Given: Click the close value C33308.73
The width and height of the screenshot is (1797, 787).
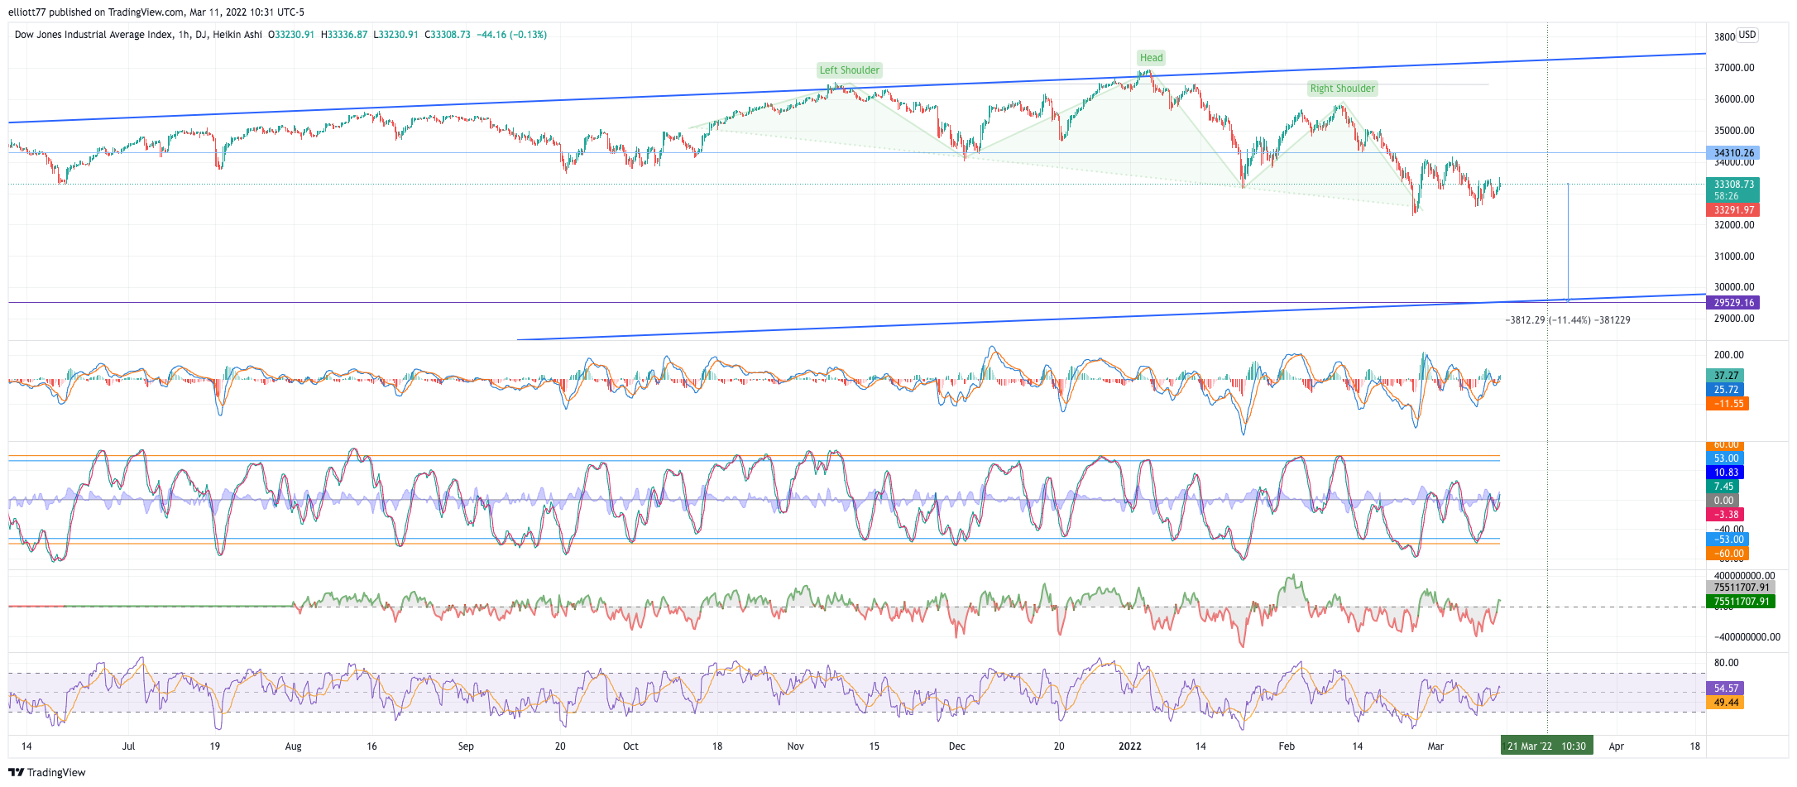Looking at the screenshot, I should point(447,35).
